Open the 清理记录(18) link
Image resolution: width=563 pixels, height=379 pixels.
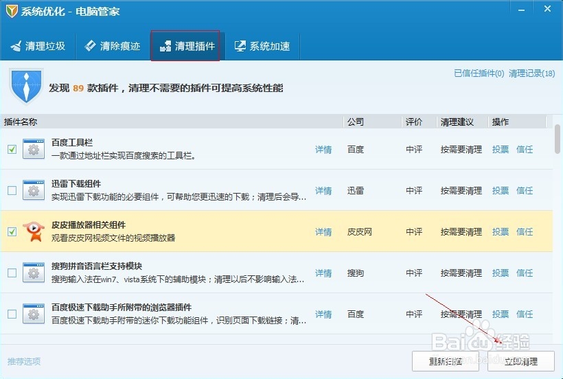click(532, 73)
